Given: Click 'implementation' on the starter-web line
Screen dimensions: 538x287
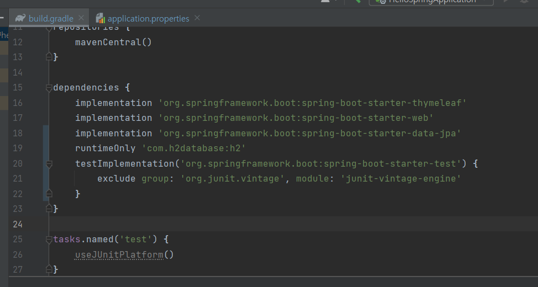Looking at the screenshot, I should click(114, 118).
